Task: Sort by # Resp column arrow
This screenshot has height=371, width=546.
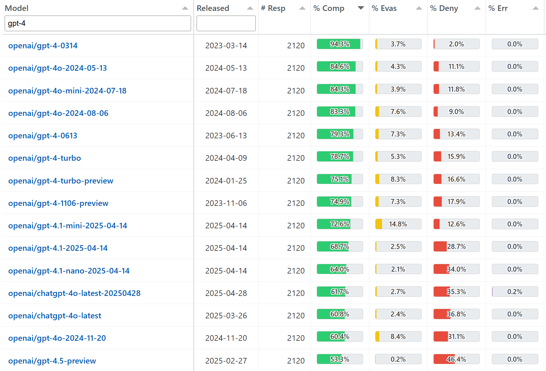Action: (x=302, y=8)
